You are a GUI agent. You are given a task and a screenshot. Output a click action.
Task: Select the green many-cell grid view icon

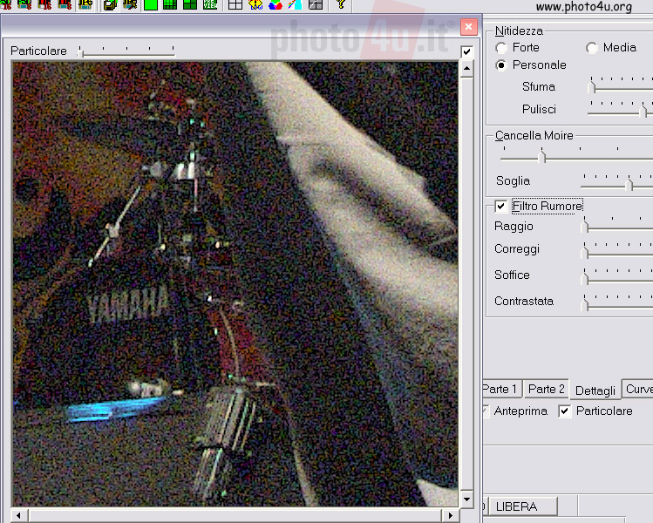(170, 4)
